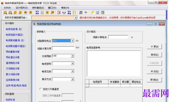Click the second magnifier toolbar icon (medium-high voltage selection)
Image resolution: width=174 pixels, height=102 pixels.
tap(10, 13)
